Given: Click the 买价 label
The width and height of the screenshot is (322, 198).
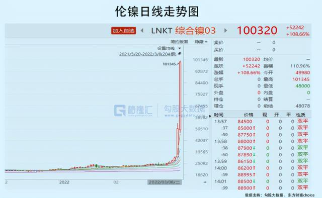Looking at the screenshot, I should (218, 50).
